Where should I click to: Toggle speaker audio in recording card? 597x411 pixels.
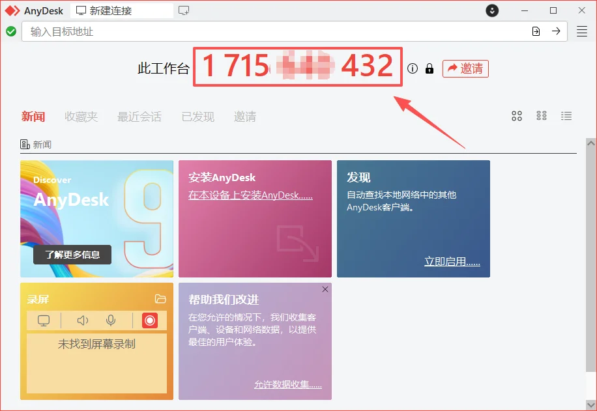[83, 320]
